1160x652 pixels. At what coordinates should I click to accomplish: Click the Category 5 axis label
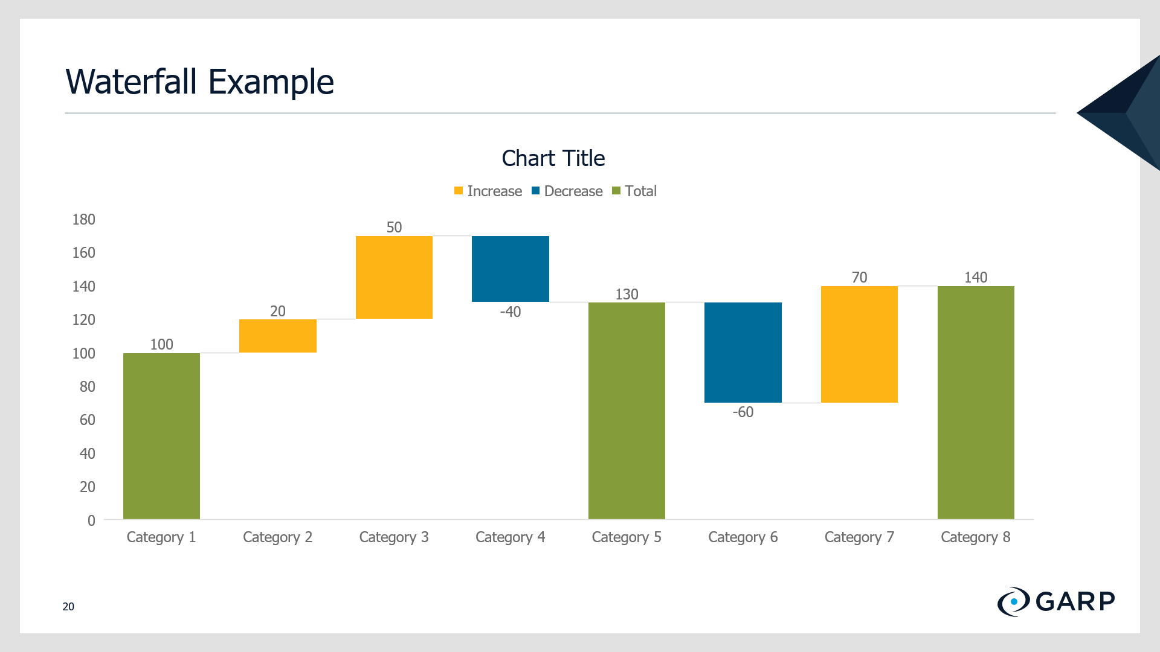(x=627, y=537)
